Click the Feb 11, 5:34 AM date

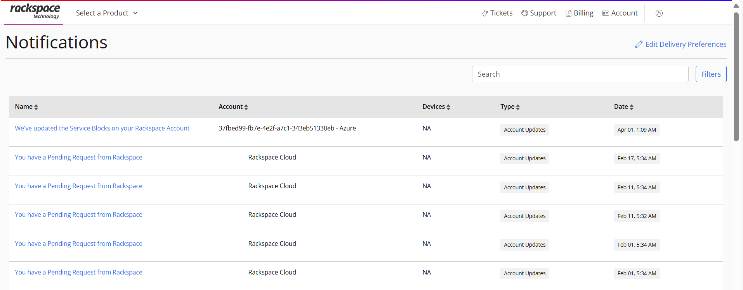tap(637, 187)
